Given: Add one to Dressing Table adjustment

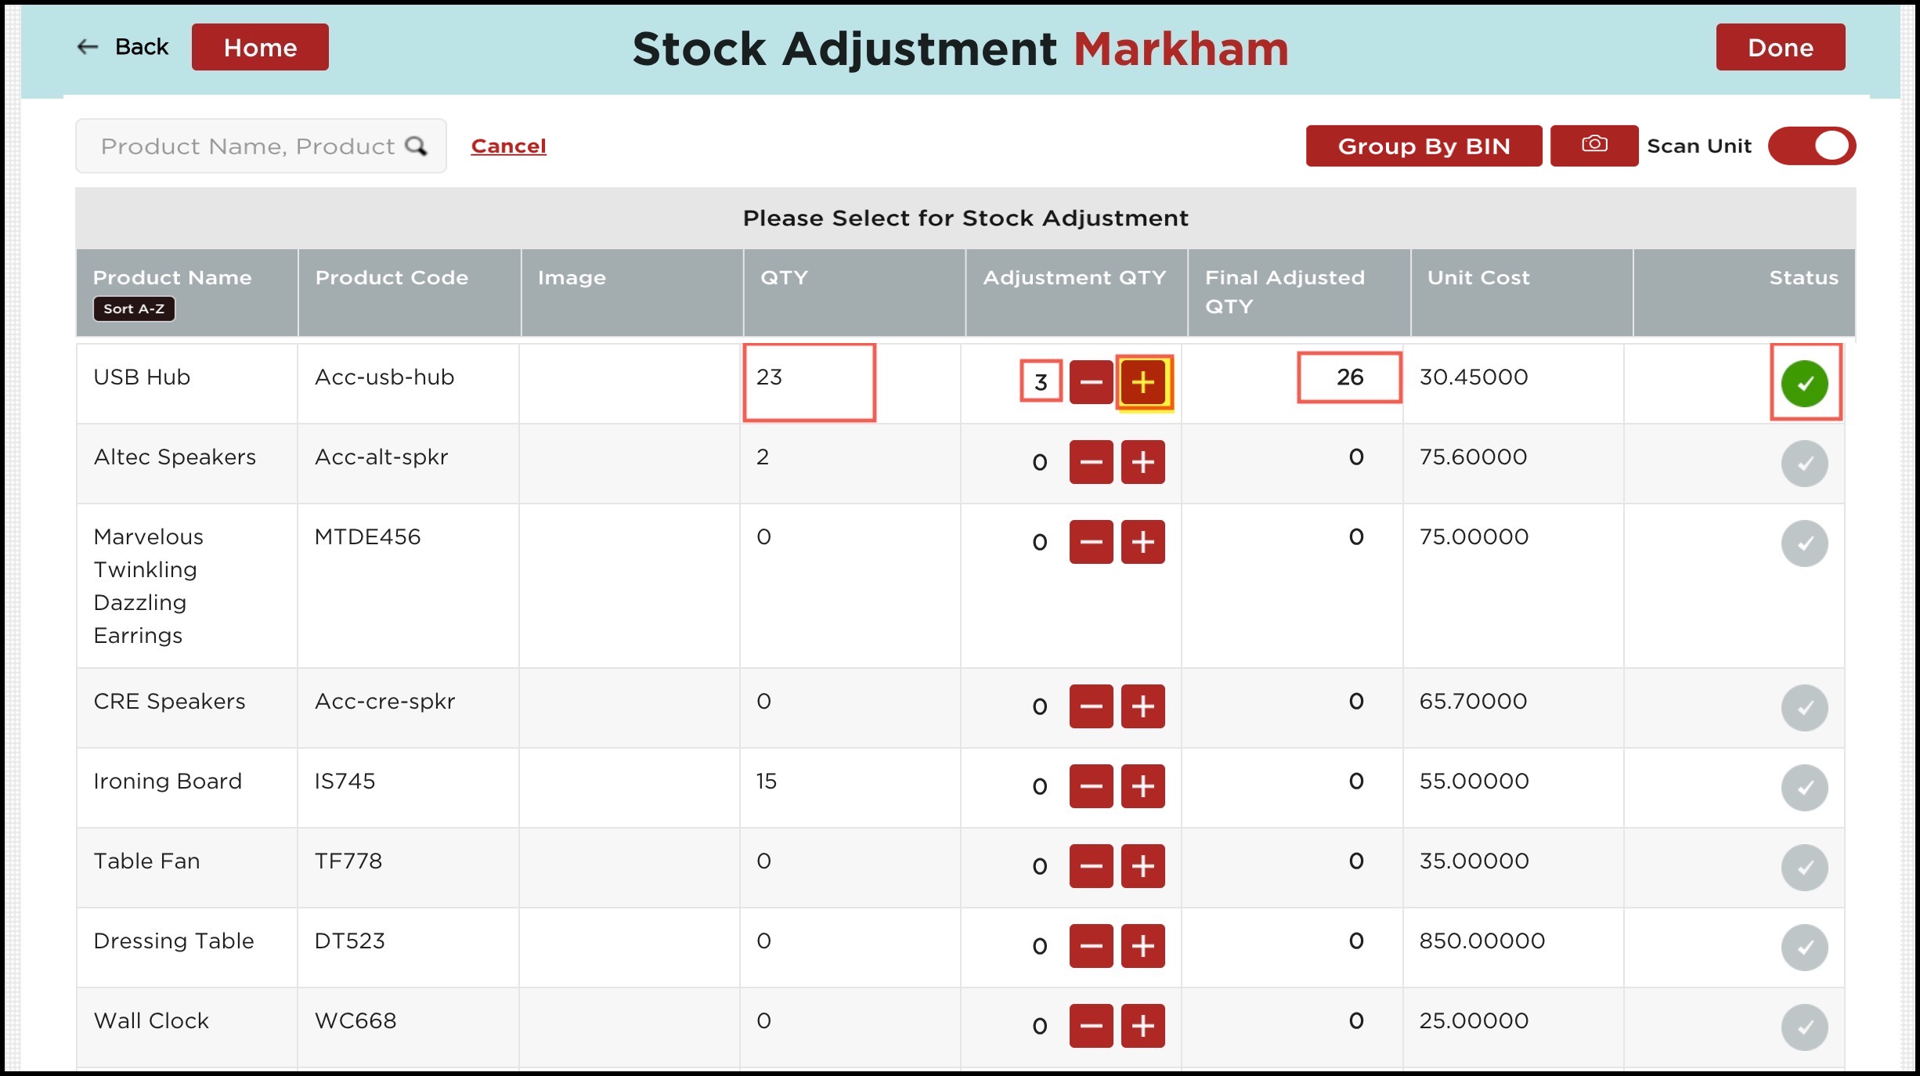Looking at the screenshot, I should pyautogui.click(x=1143, y=946).
